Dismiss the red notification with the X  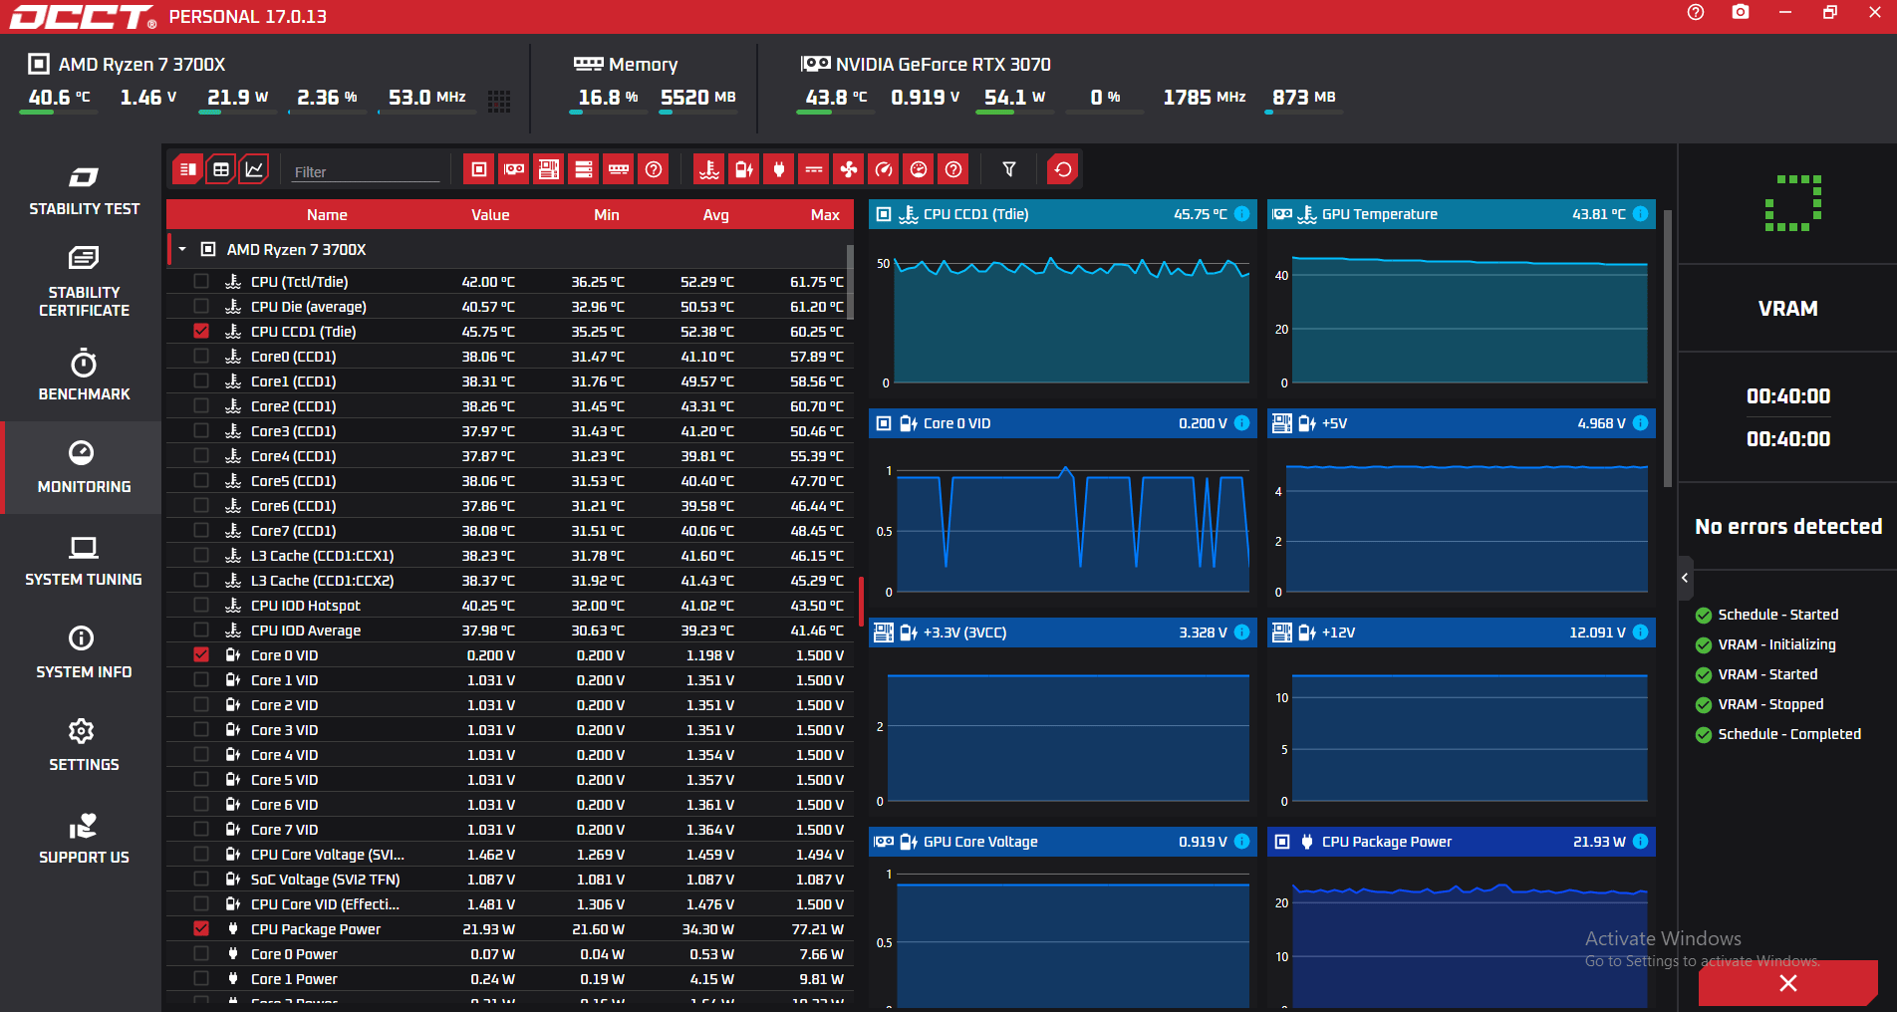1788,983
